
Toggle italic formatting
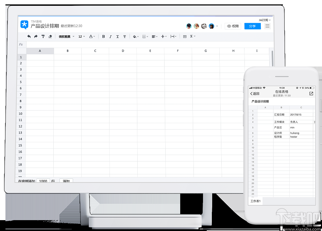111,36
